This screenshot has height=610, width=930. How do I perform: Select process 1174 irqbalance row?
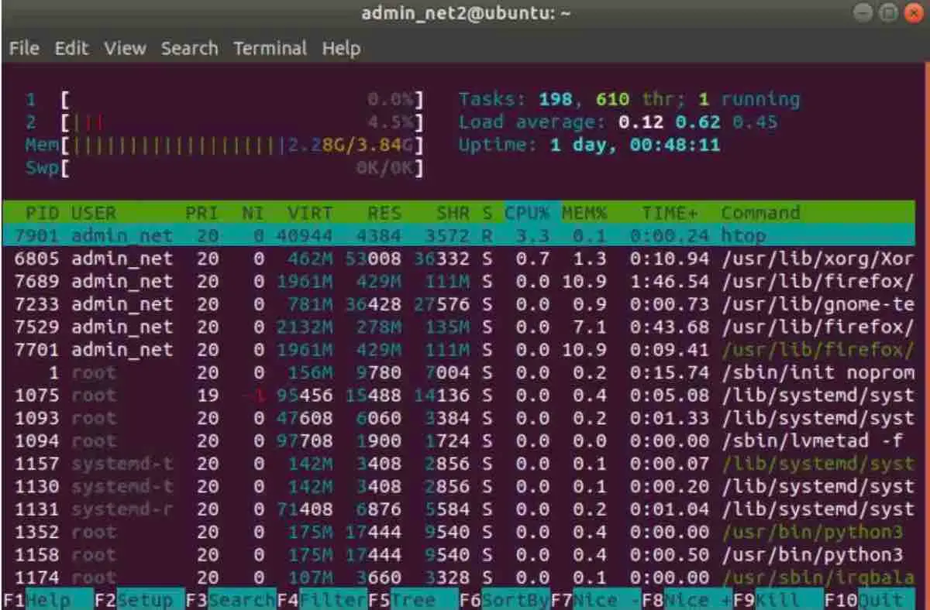click(459, 578)
